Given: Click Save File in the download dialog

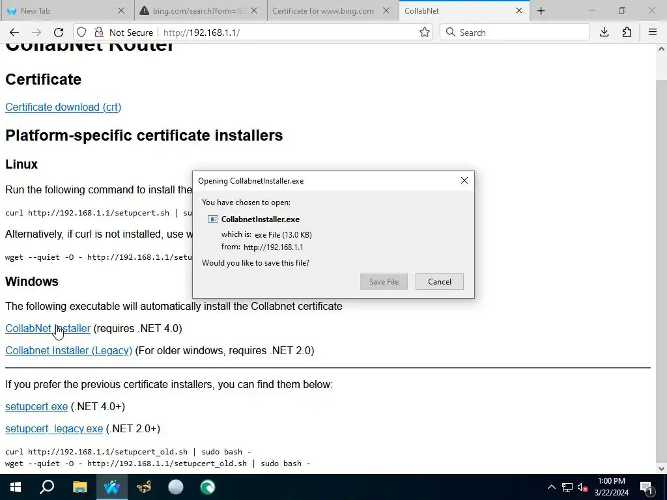Looking at the screenshot, I should [384, 281].
